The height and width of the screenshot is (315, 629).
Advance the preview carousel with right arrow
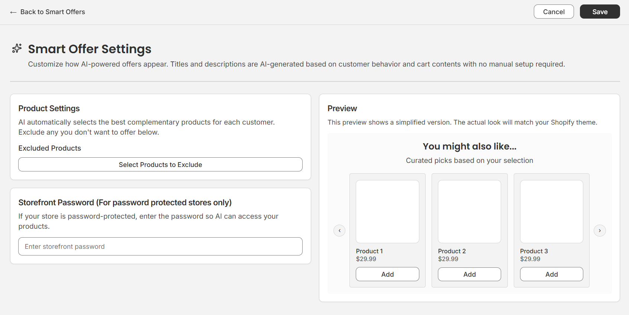pyautogui.click(x=600, y=231)
